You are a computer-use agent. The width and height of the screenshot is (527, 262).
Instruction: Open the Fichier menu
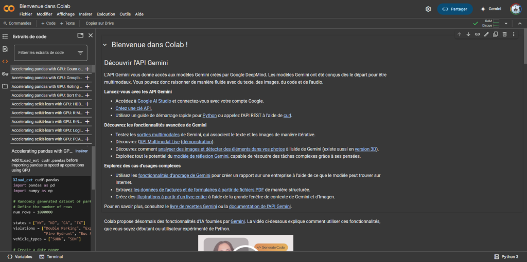point(26,14)
